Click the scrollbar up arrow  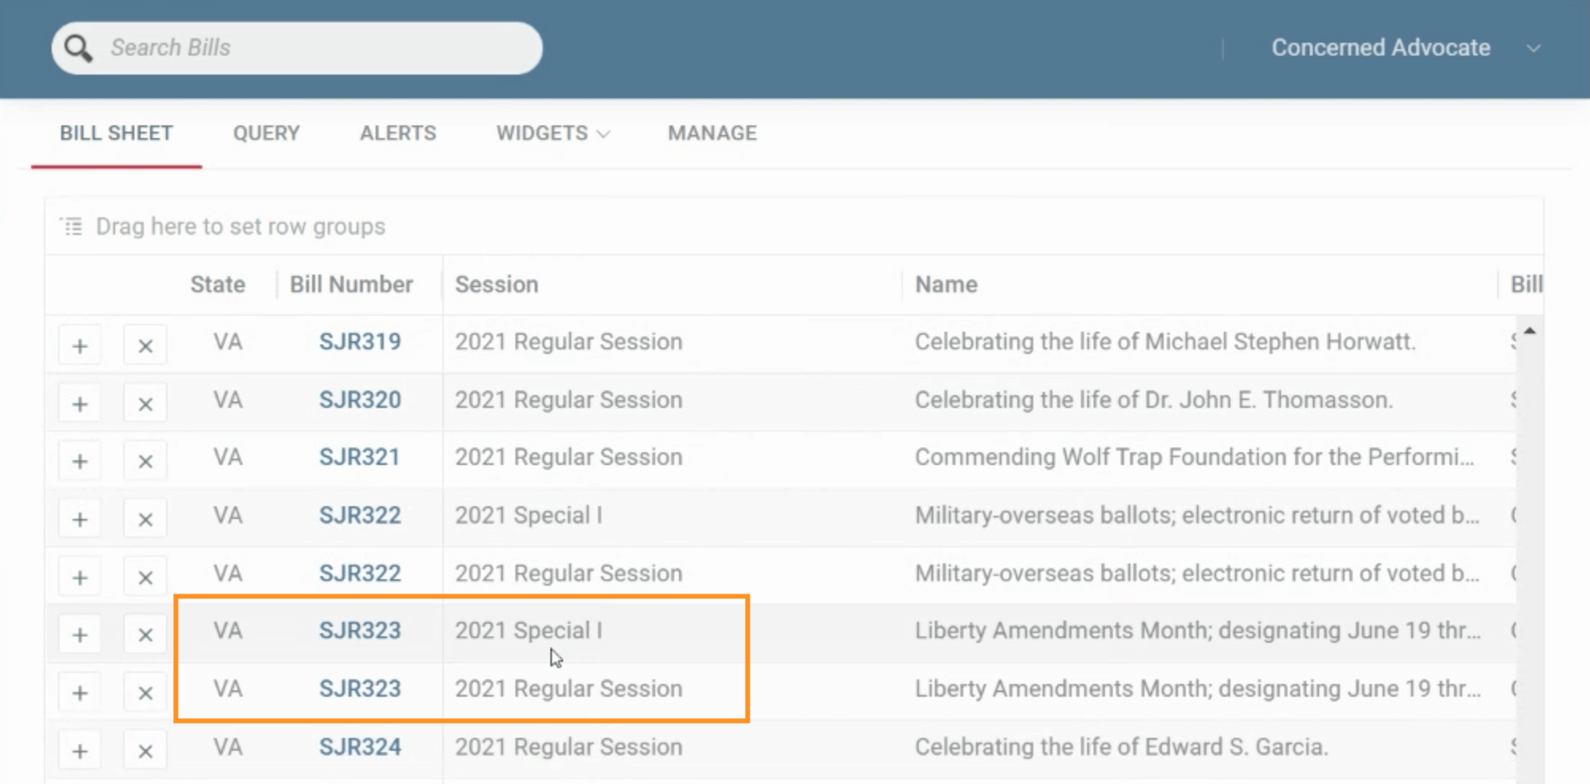(1530, 330)
